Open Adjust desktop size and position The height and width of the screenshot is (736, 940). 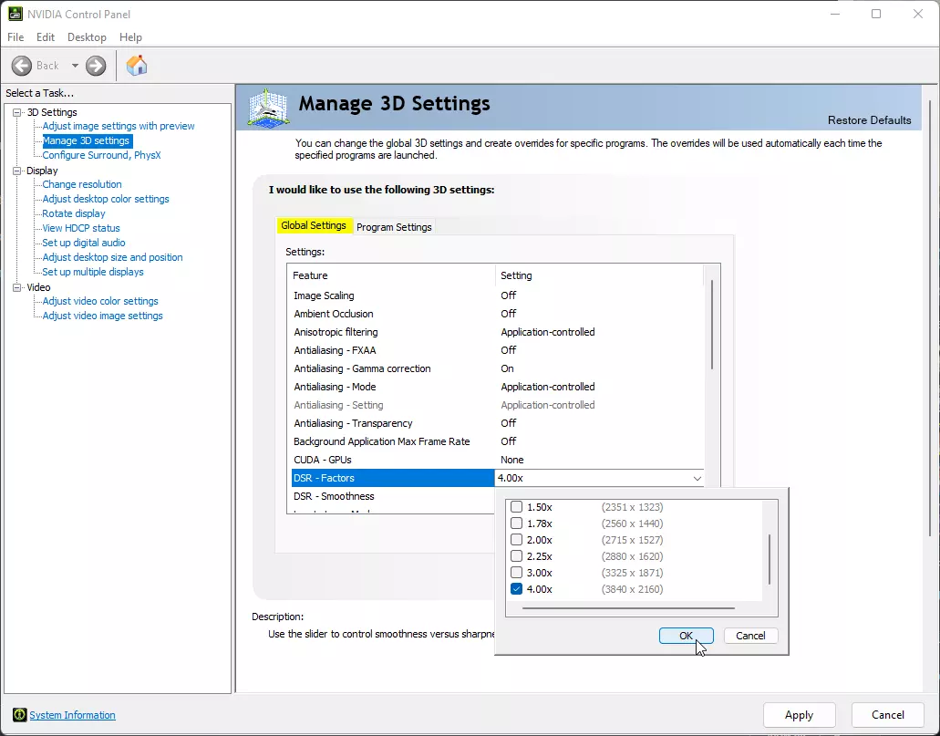click(112, 257)
